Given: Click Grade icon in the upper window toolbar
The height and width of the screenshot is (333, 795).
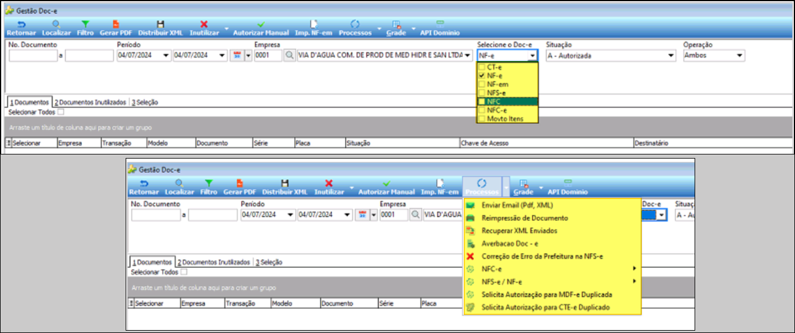Looking at the screenshot, I should 396,25.
